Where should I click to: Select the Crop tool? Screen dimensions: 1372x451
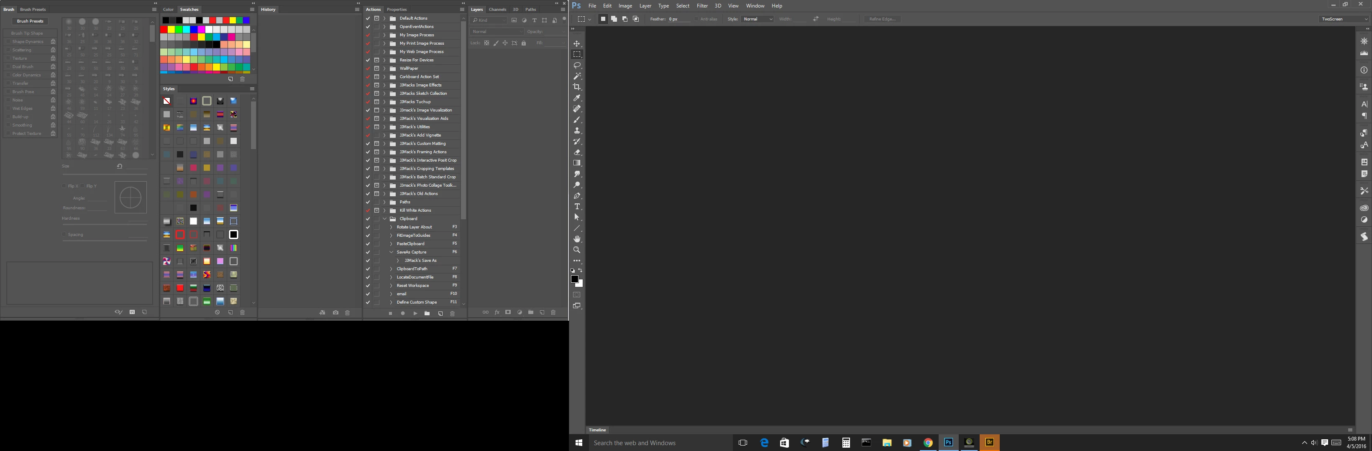(577, 87)
